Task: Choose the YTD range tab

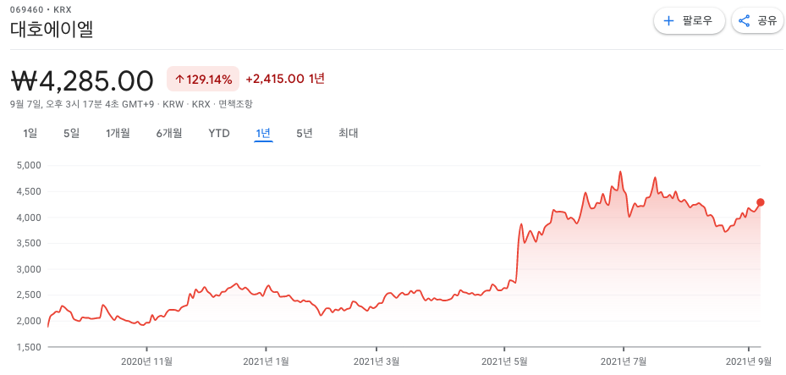Action: (x=219, y=134)
